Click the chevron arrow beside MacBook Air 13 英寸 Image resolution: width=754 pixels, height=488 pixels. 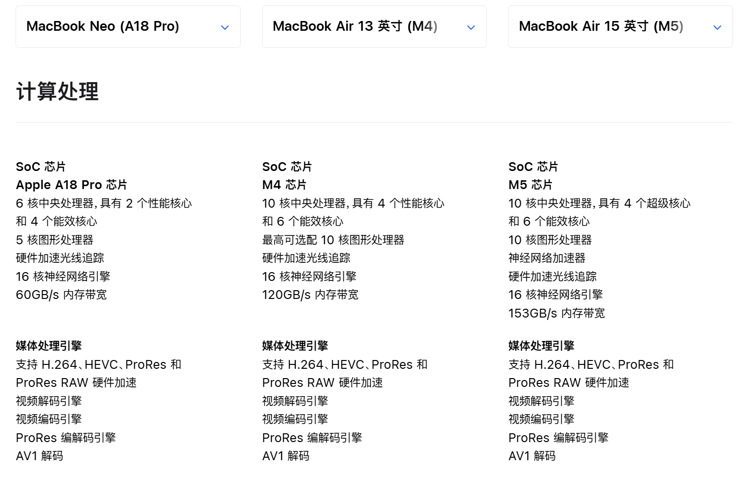click(x=471, y=27)
